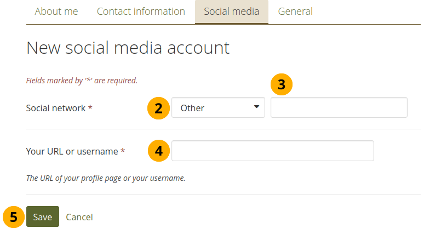Click the orange number 3 callout marker
This screenshot has height=234, width=424.
coord(282,85)
